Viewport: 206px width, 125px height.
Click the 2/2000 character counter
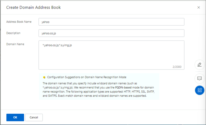[177, 67]
